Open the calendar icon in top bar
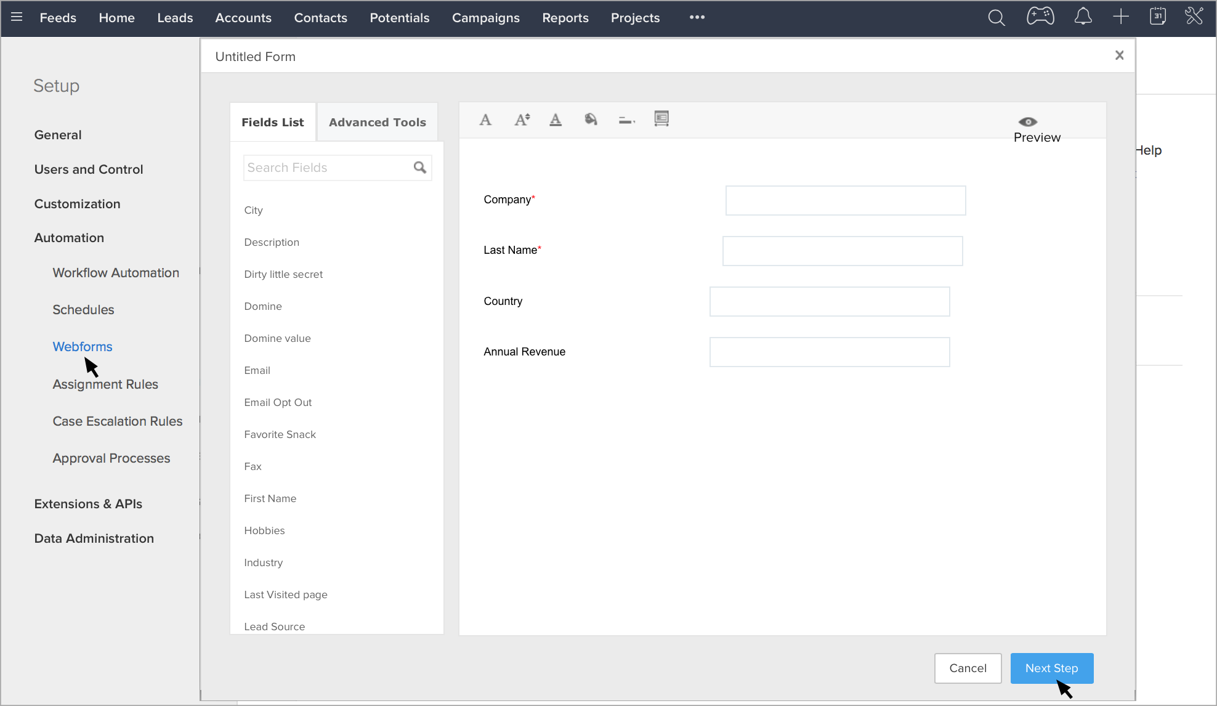1217x706 pixels. pos(1158,17)
